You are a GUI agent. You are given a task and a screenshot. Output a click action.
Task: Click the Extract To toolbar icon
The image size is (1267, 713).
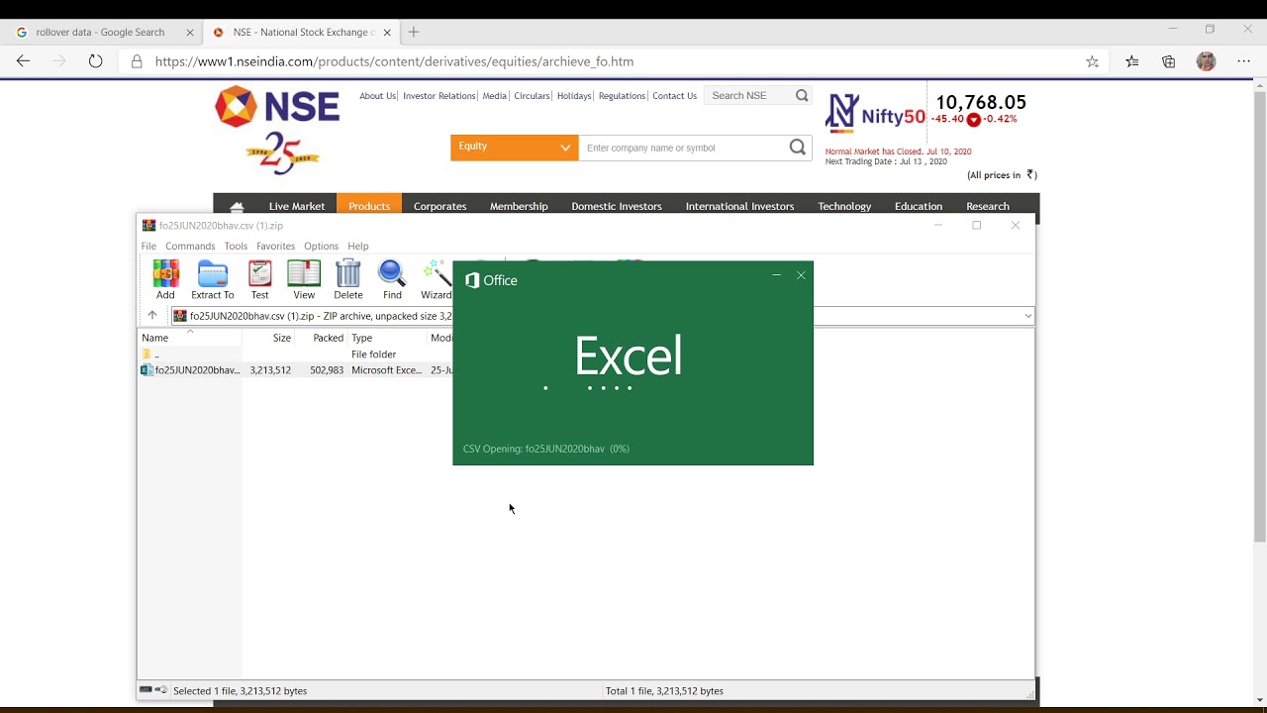(x=213, y=280)
